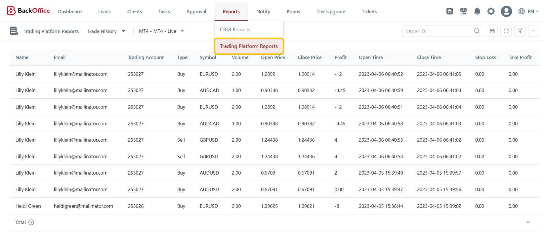Expand the Trade History dropdown
Viewport: 546px width, 233px height.
point(106,31)
